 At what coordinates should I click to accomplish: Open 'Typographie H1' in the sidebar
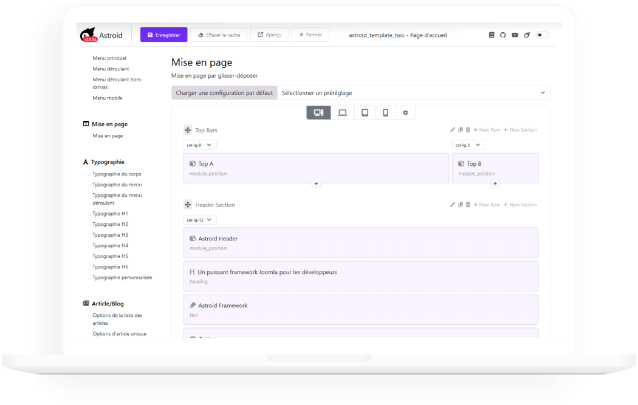110,214
